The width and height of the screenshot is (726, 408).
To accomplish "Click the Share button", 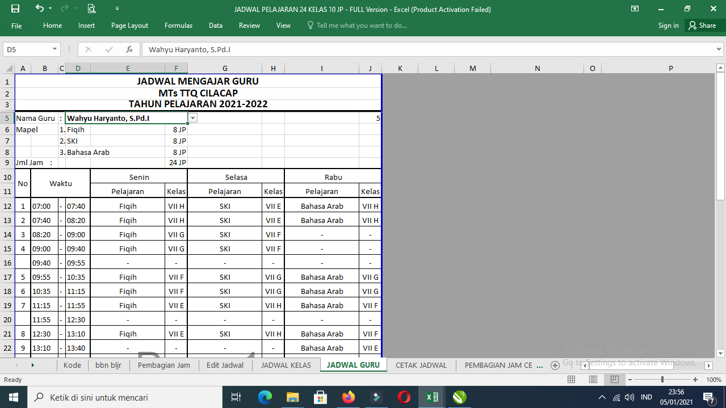I will [x=702, y=26].
